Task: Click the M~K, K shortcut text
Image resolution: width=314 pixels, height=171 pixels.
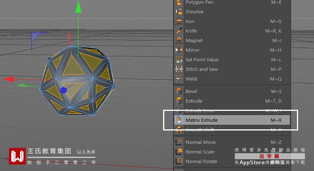Action: coord(273,31)
